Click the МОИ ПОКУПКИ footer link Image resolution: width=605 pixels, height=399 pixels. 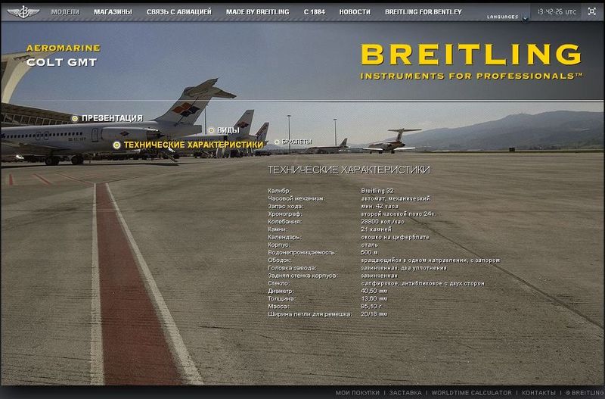coord(357,393)
